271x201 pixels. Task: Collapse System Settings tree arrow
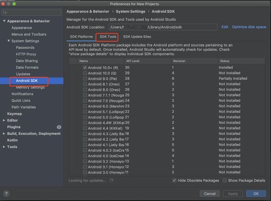[x=9, y=41]
